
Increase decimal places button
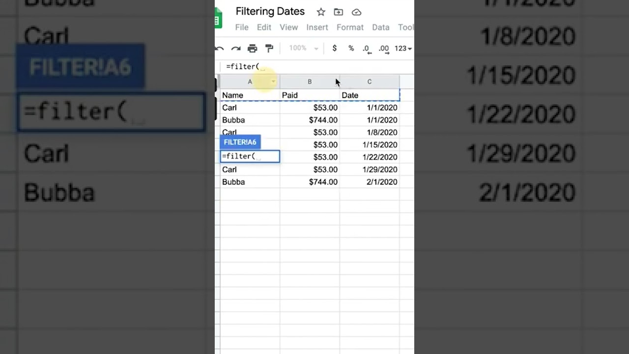pos(384,48)
